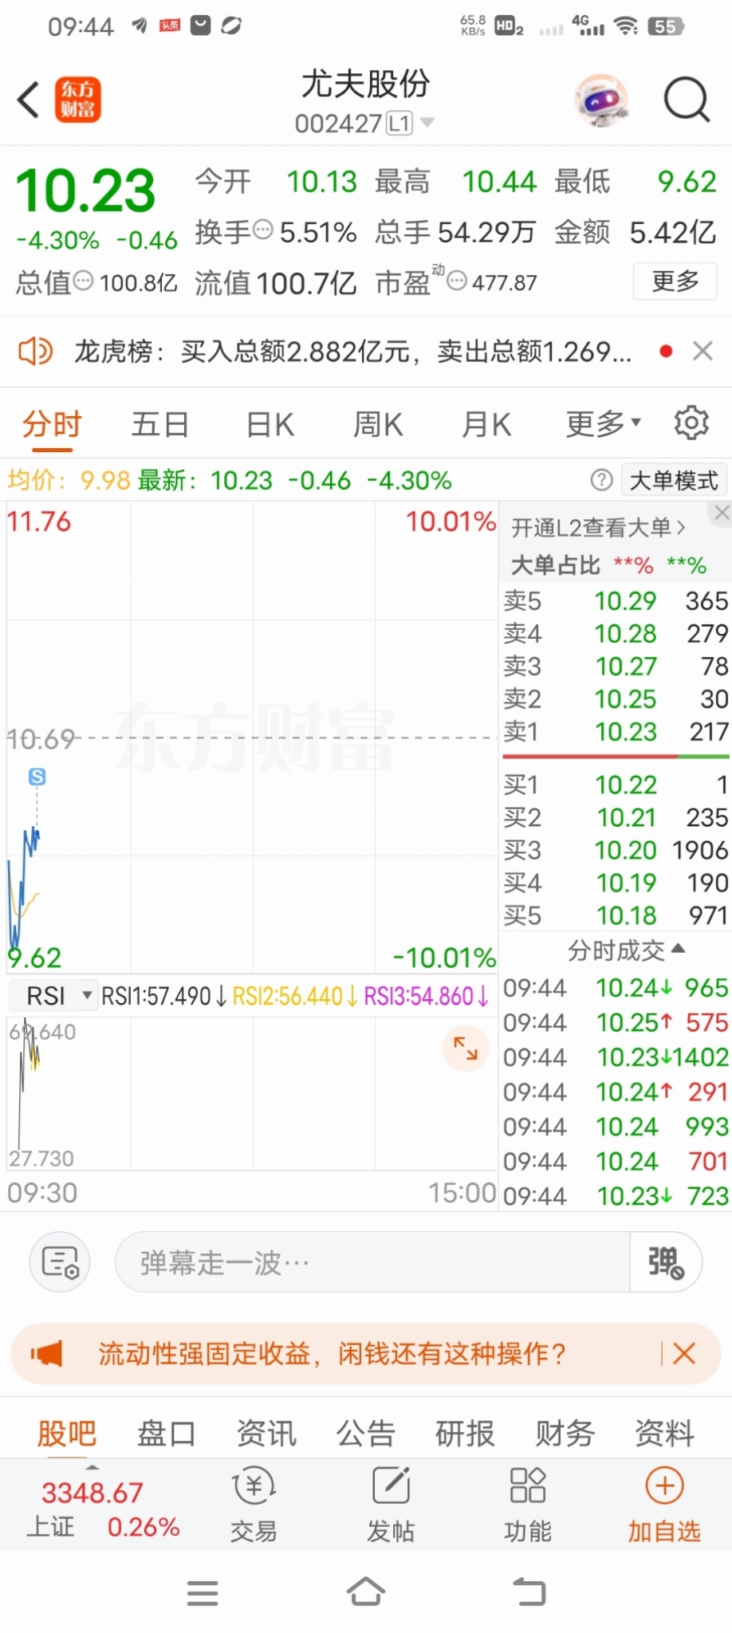Switch to the 研报 tab
Screen dimensions: 732x1633
465,1433
